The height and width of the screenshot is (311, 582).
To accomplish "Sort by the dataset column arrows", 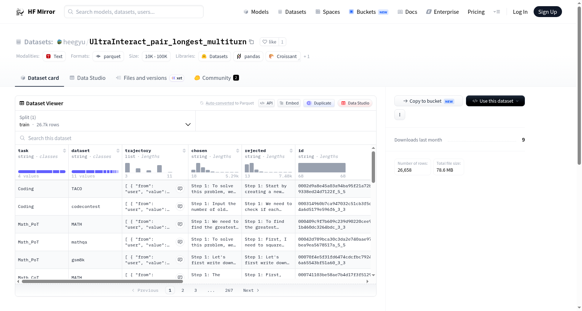I will (x=118, y=151).
